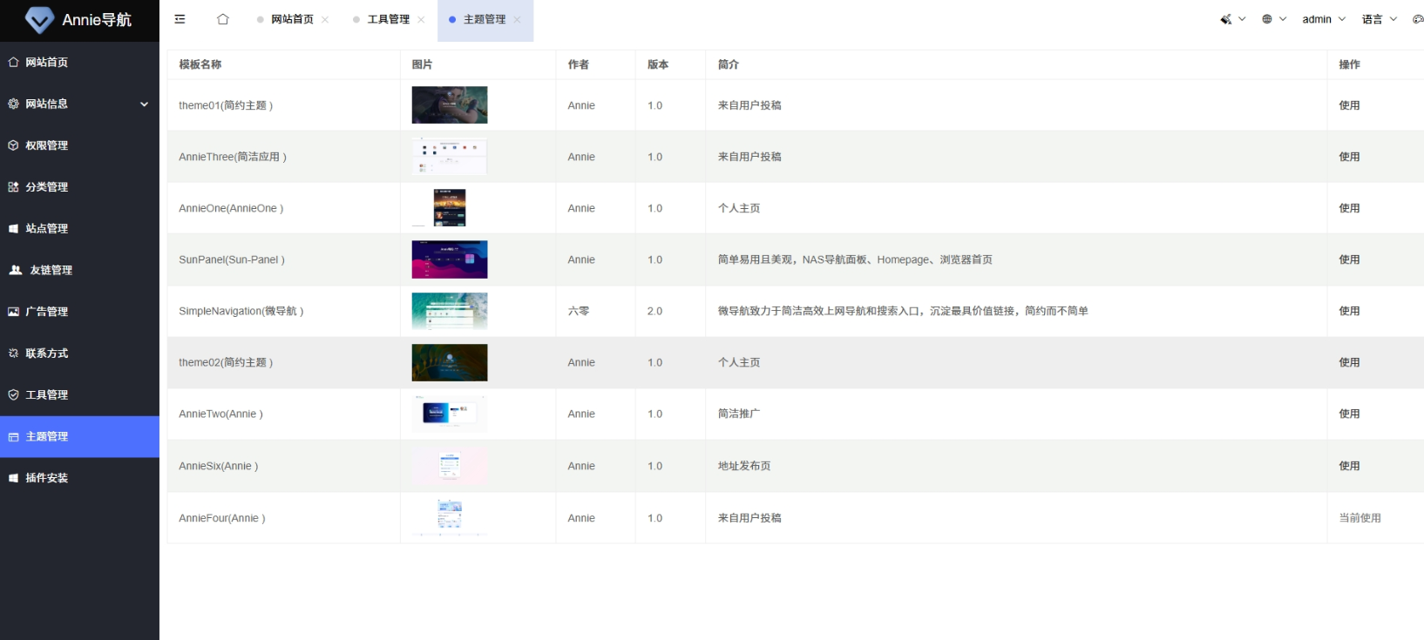Close the 工具管理 tab
This screenshot has height=640, width=1424.
[421, 19]
